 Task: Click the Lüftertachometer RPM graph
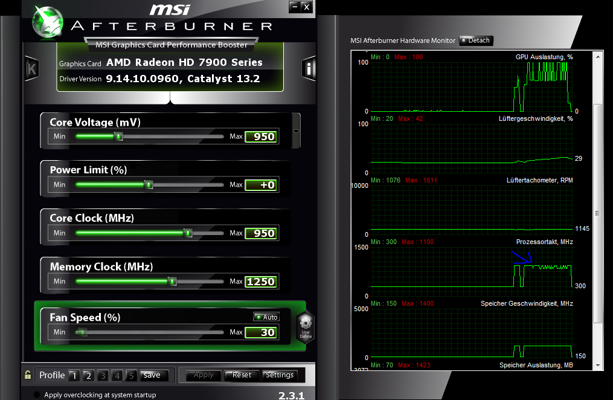pyautogui.click(x=472, y=210)
